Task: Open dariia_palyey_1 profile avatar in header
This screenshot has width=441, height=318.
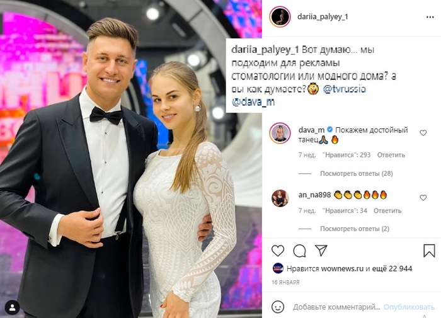Action: (x=280, y=17)
